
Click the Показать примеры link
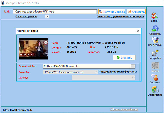tap(26, 17)
